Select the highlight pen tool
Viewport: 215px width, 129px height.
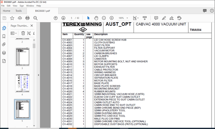(x=164, y=18)
